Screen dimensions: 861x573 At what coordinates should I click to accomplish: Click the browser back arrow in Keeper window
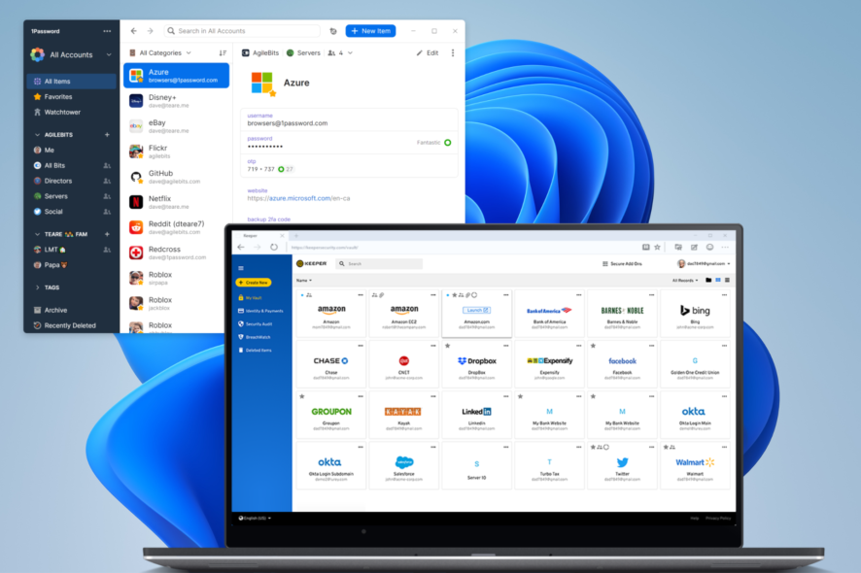pyautogui.click(x=240, y=247)
